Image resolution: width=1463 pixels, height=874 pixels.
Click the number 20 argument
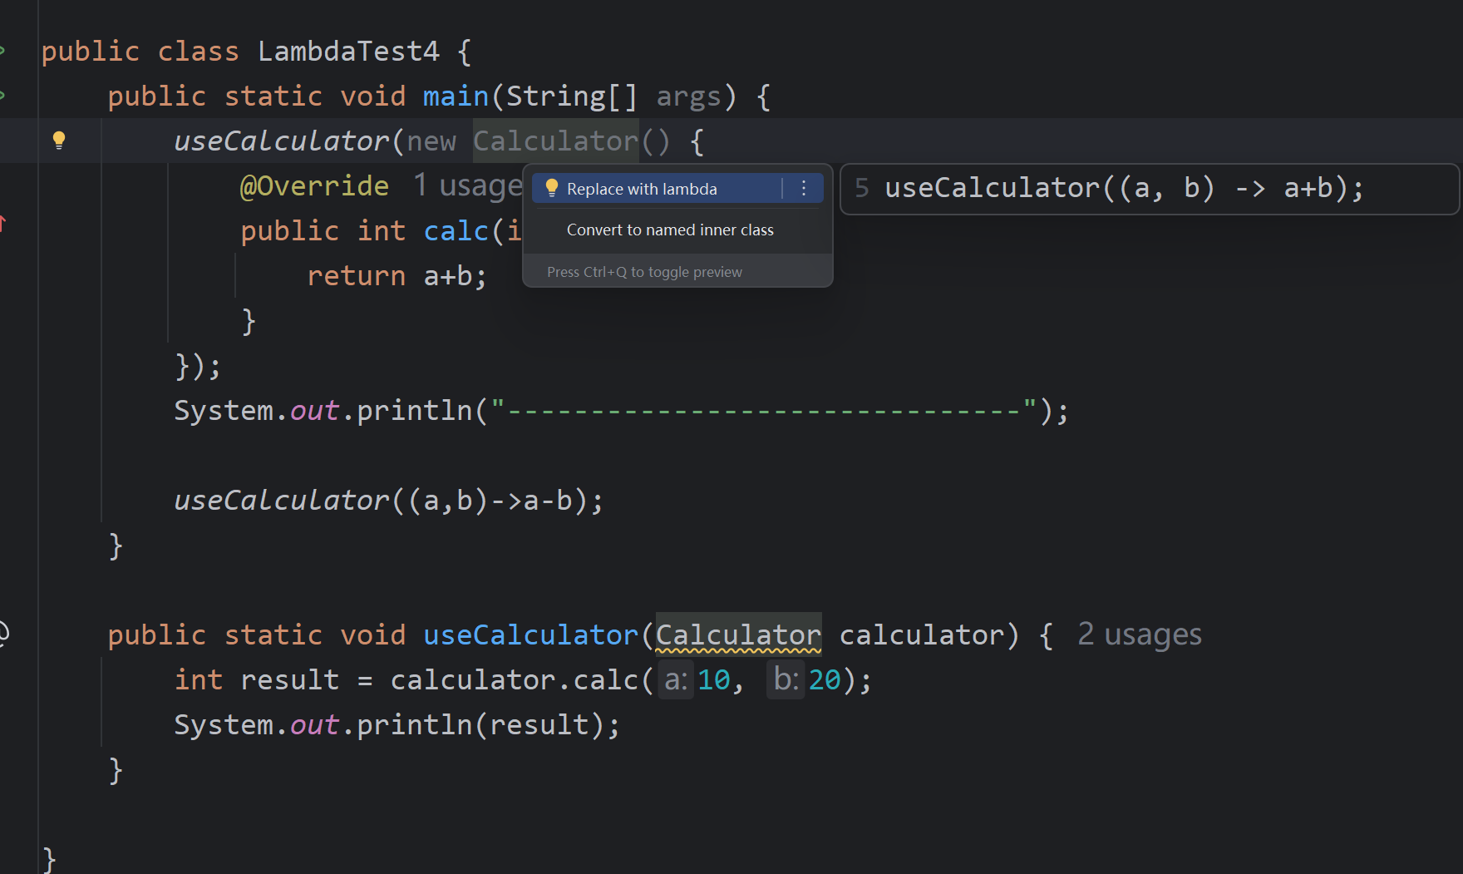(x=825, y=680)
